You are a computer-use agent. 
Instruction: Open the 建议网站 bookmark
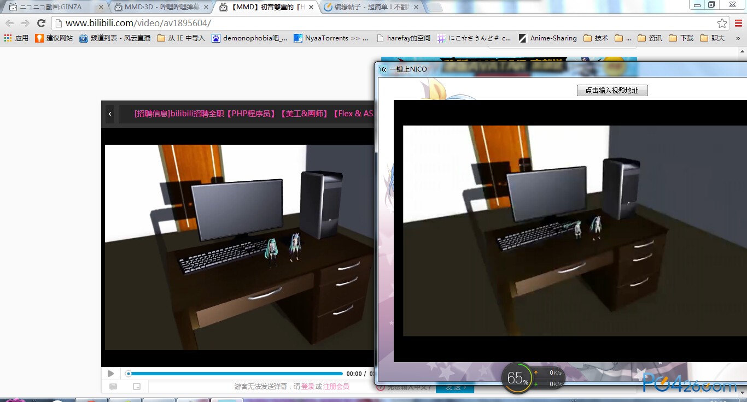[54, 38]
